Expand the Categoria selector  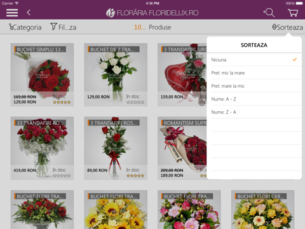click(25, 27)
